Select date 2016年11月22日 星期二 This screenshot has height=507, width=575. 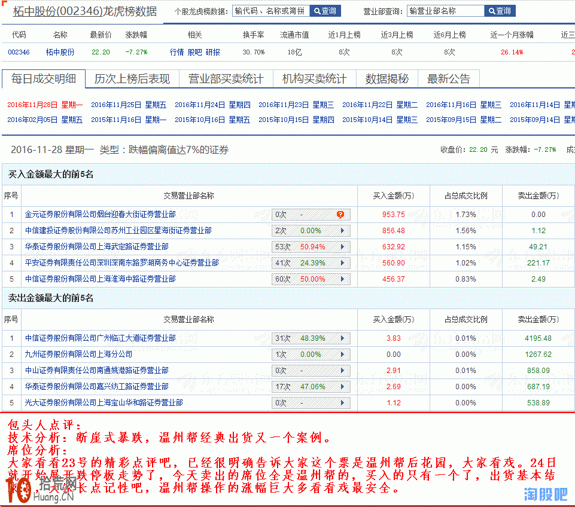point(380,105)
